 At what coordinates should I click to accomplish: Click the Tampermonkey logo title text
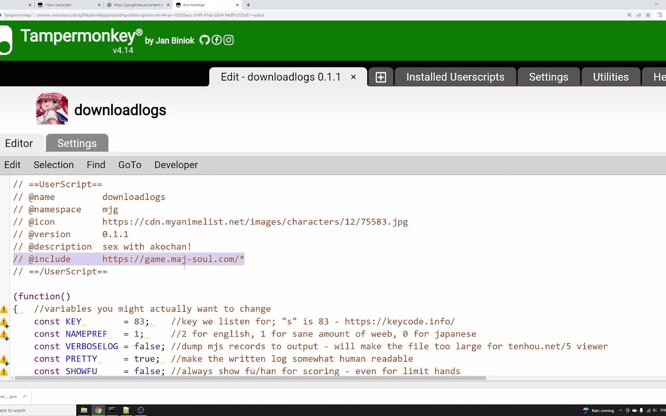81,36
